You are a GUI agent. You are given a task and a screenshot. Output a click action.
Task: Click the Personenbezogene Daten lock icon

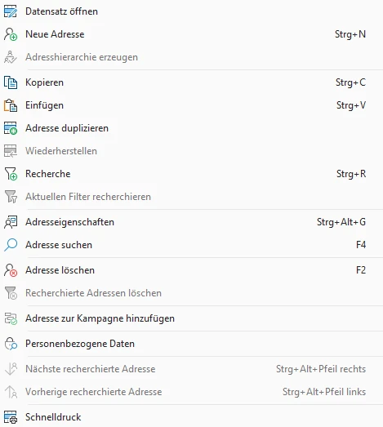[11, 344]
